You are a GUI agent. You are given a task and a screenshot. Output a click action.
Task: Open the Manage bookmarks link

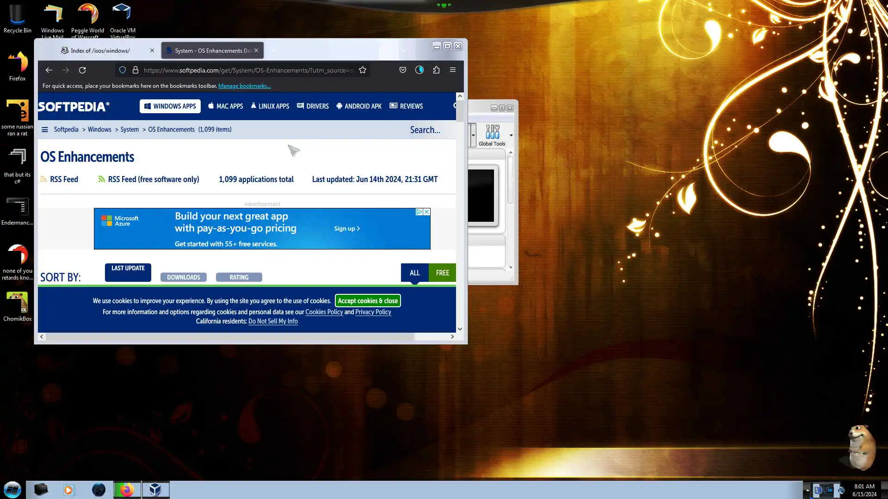click(244, 86)
